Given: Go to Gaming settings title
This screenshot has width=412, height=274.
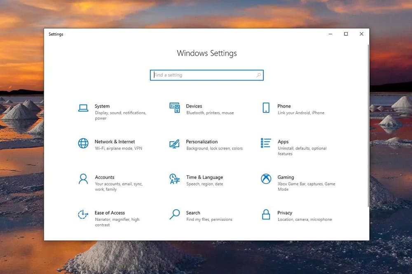Looking at the screenshot, I should 286,177.
